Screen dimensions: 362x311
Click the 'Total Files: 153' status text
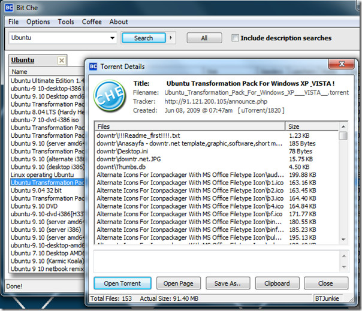[x=111, y=298]
